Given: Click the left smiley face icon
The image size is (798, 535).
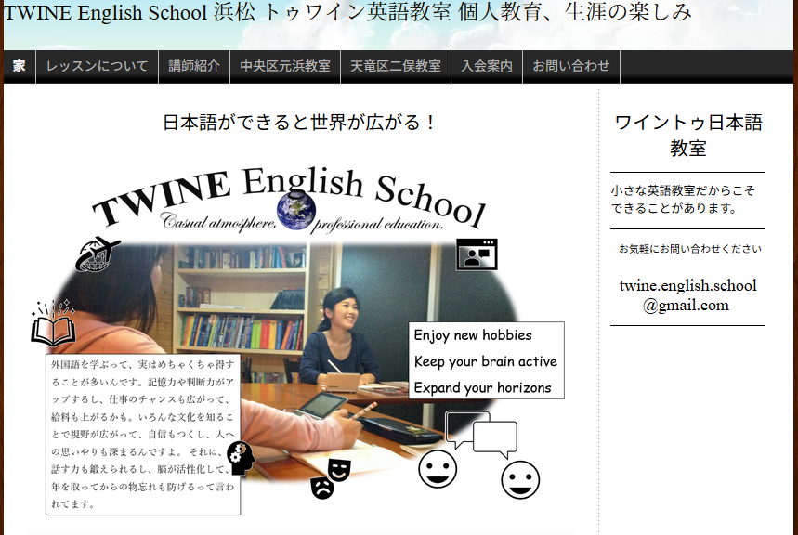Looking at the screenshot, I should 438,469.
